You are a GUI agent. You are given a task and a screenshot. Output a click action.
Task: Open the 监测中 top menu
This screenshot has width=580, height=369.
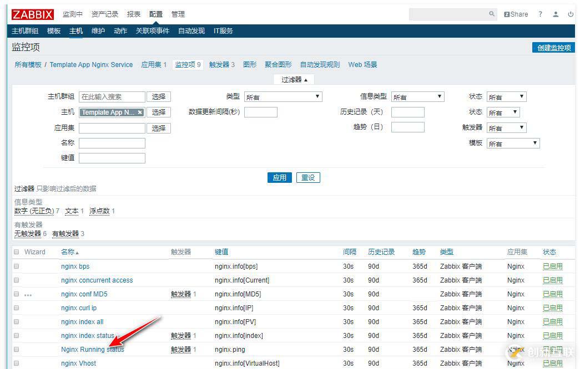coord(72,14)
